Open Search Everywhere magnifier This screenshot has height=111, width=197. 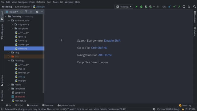194,7
